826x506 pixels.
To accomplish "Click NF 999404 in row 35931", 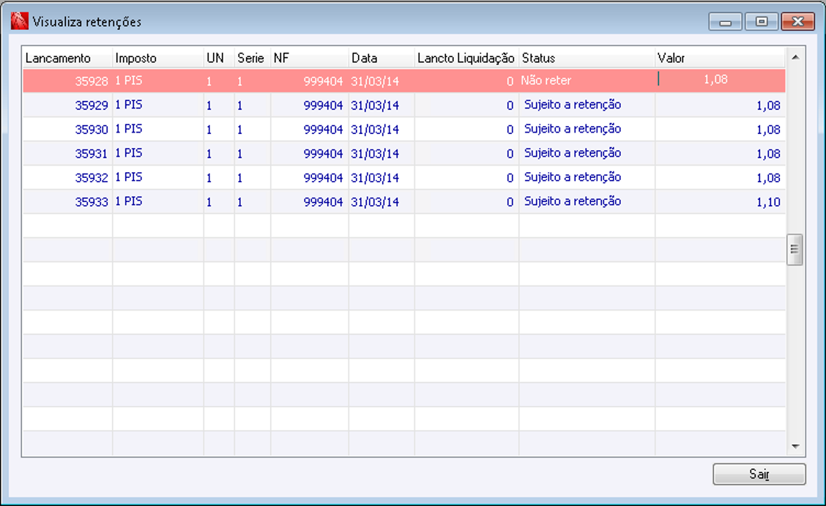I will coord(323,154).
